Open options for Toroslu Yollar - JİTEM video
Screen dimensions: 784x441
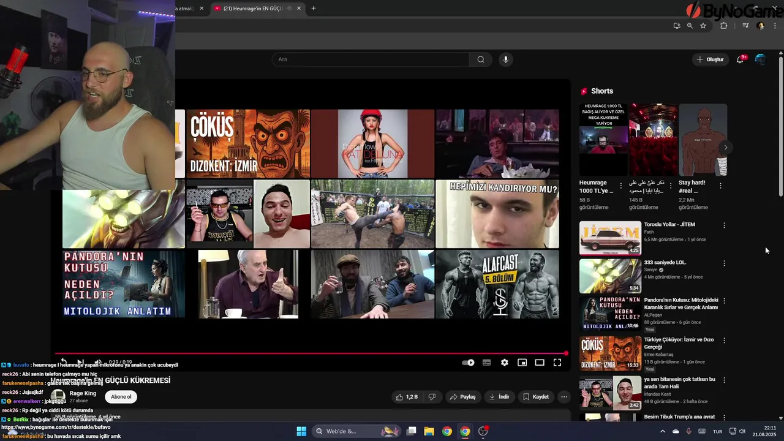(724, 225)
